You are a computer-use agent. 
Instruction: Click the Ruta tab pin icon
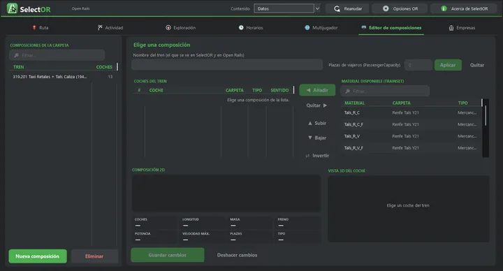[x=34, y=27]
